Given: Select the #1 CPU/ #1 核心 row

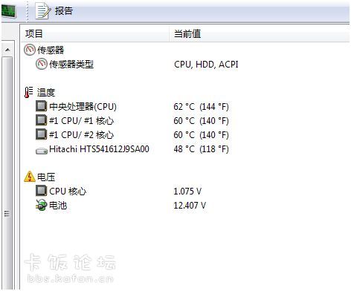Looking at the screenshot, I should pos(184,121).
